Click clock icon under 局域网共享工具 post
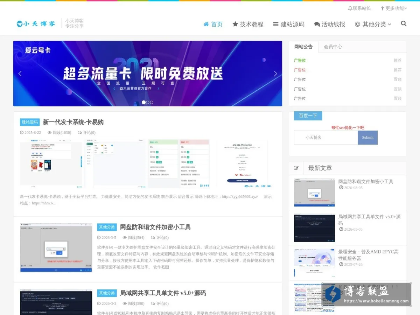This screenshot has height=315, width=420. 99,303
